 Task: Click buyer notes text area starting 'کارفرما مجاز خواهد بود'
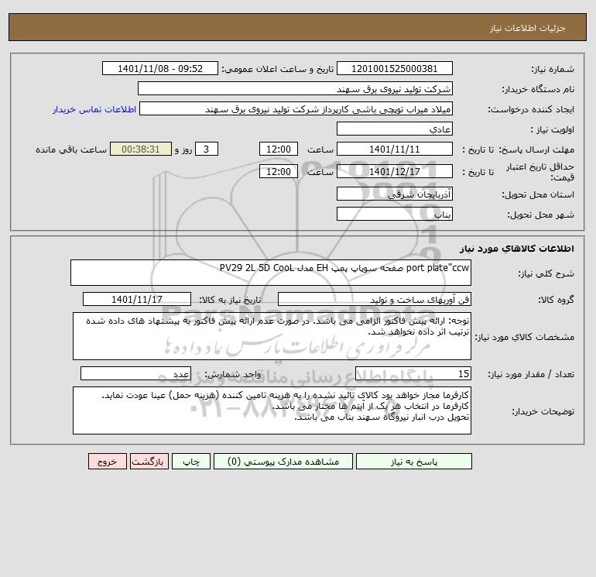click(x=272, y=410)
